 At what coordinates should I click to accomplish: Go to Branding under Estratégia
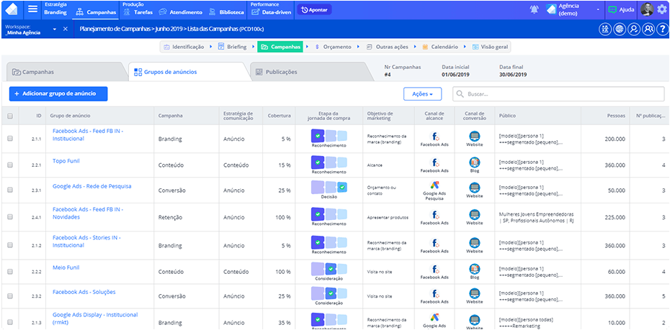(55, 12)
